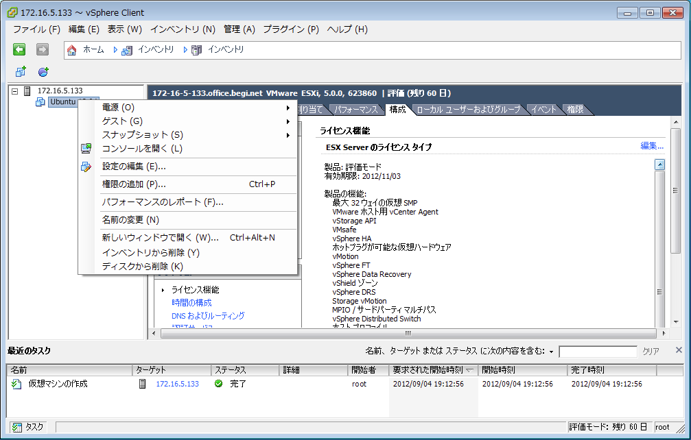The image size is (691, 440).
Task: Open the プラグイン menu
Action: point(291,29)
